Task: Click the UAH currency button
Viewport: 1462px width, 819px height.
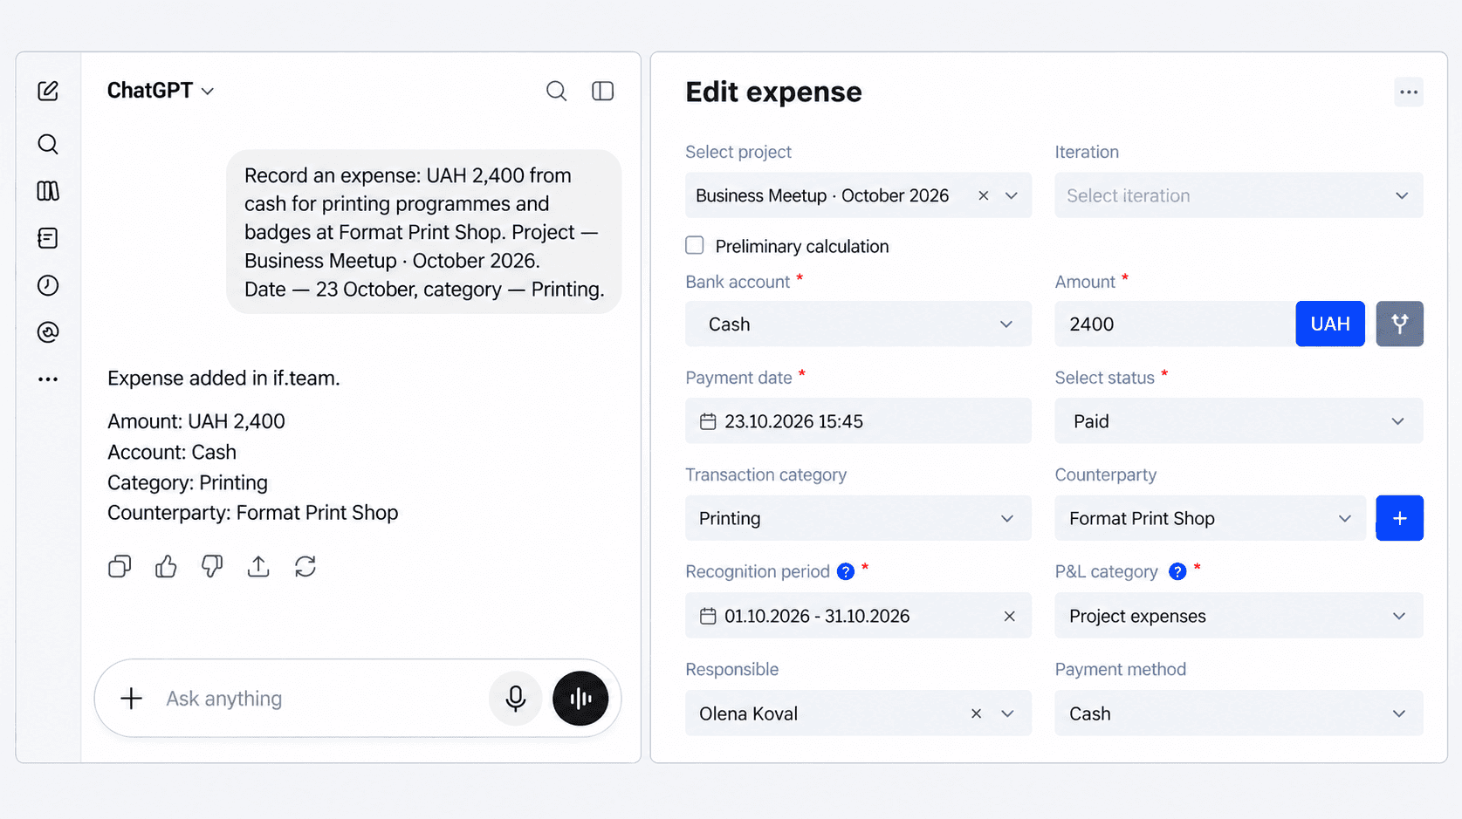Action: [x=1330, y=324]
